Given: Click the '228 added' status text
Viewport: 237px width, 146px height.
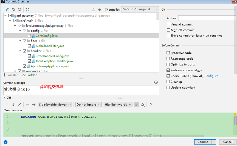Looking at the screenshot, I should point(30,75).
